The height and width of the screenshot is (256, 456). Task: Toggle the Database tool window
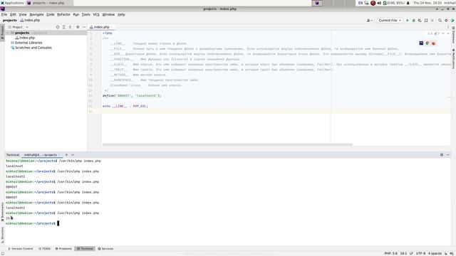453,35
